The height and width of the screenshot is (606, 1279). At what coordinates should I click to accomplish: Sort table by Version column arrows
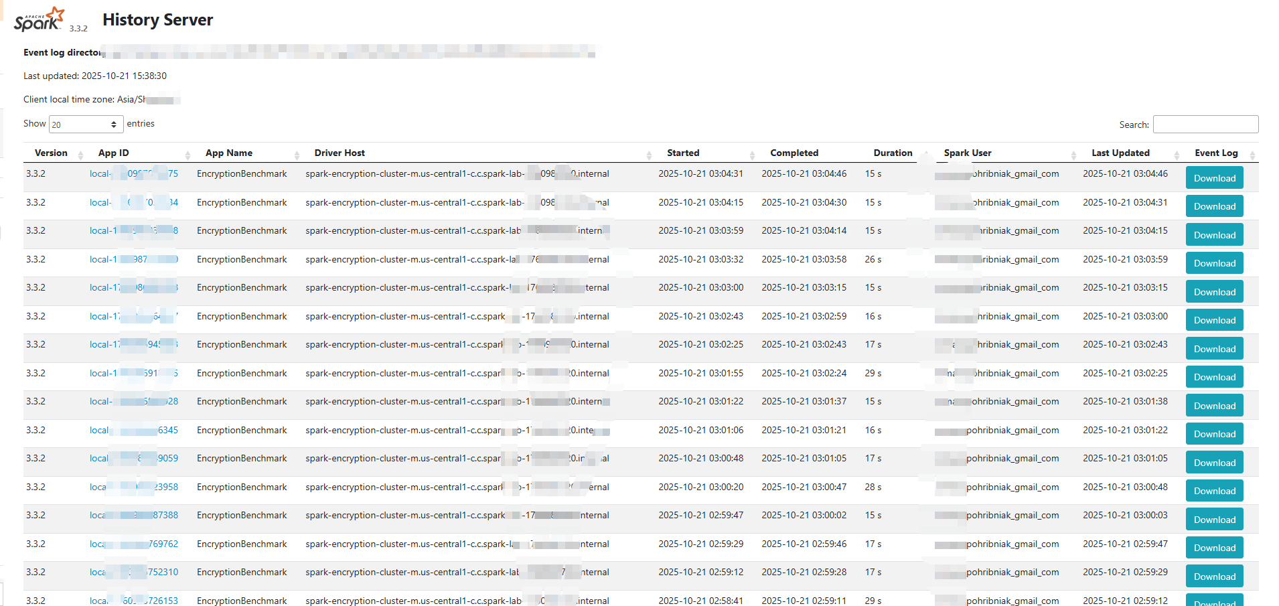80,154
